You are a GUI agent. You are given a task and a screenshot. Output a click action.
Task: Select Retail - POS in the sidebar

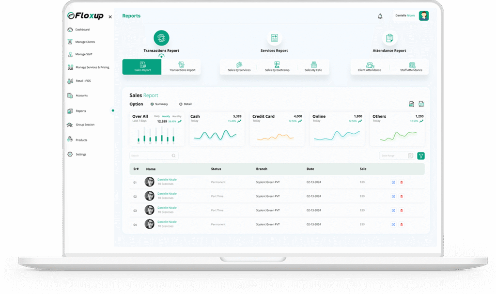click(79, 81)
